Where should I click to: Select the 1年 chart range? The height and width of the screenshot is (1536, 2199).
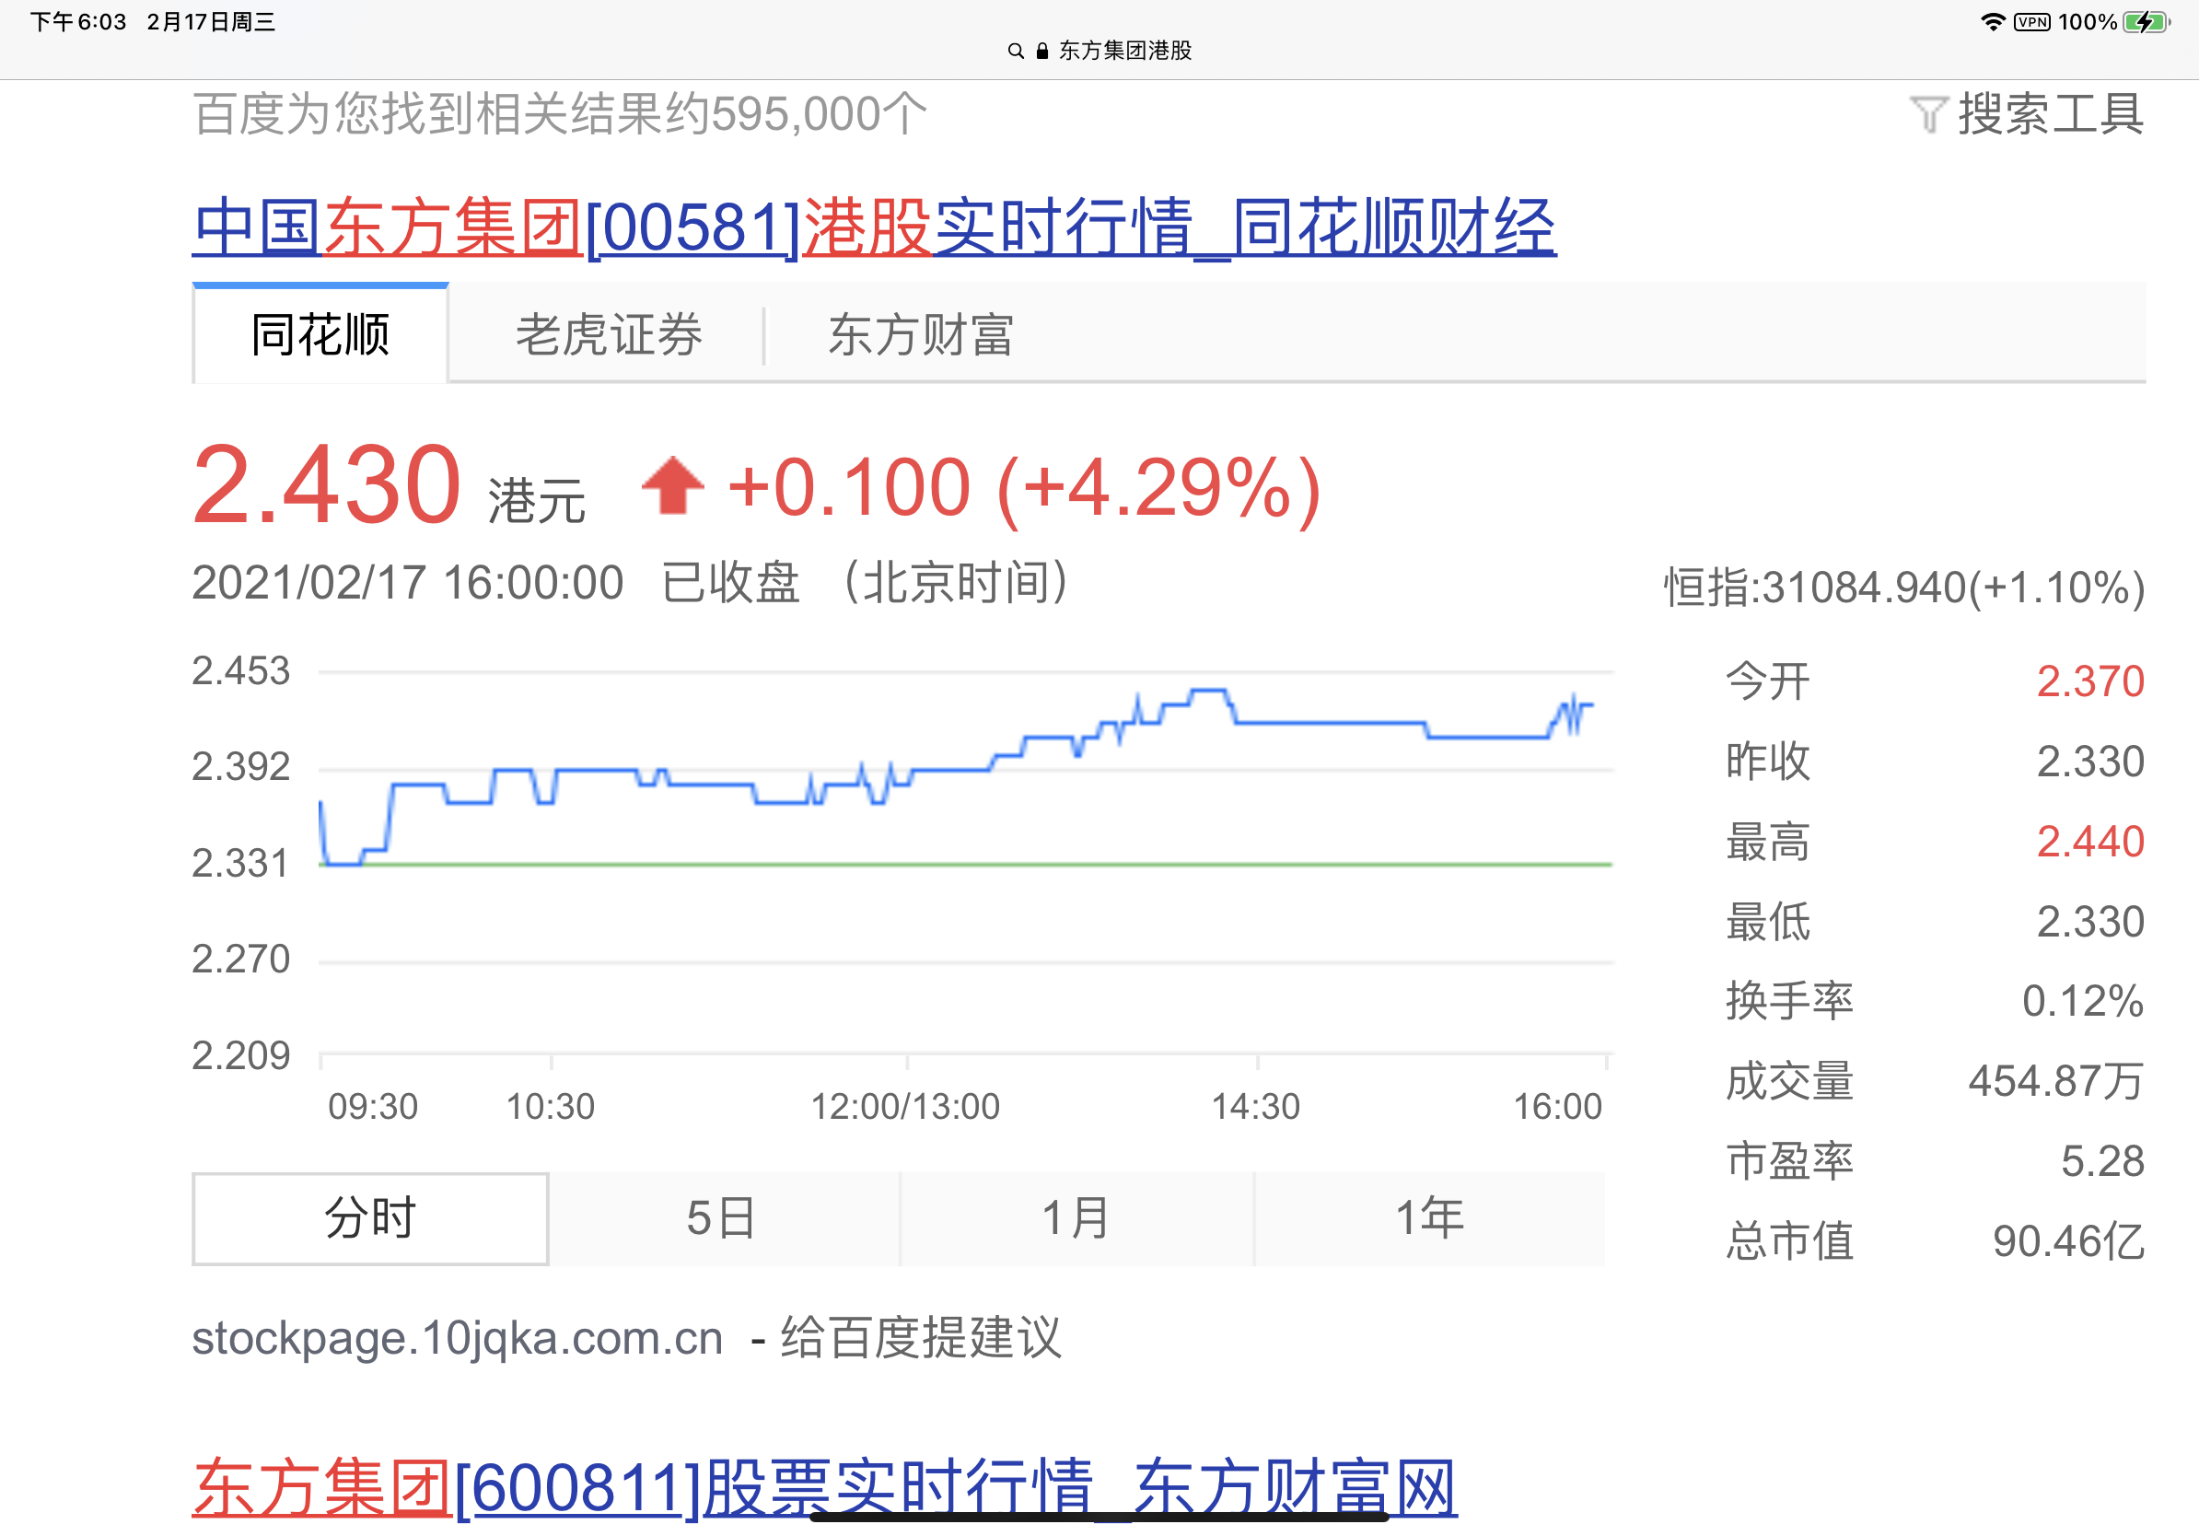(x=1429, y=1218)
